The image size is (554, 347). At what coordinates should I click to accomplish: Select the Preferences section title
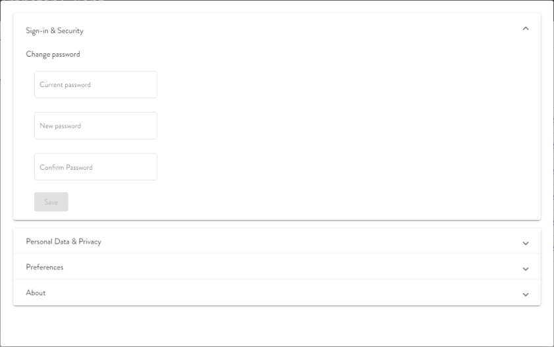click(45, 267)
